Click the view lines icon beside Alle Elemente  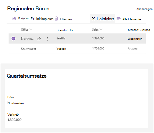point(119,19)
